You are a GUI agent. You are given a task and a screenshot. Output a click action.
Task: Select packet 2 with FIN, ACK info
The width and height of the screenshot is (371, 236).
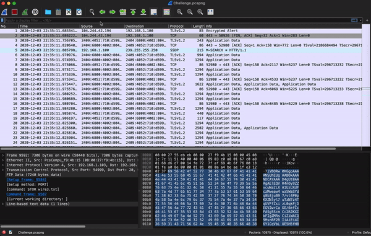(x=181, y=36)
